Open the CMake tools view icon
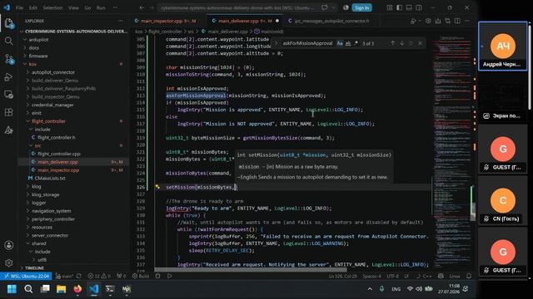The width and height of the screenshot is (533, 299). 9,130
